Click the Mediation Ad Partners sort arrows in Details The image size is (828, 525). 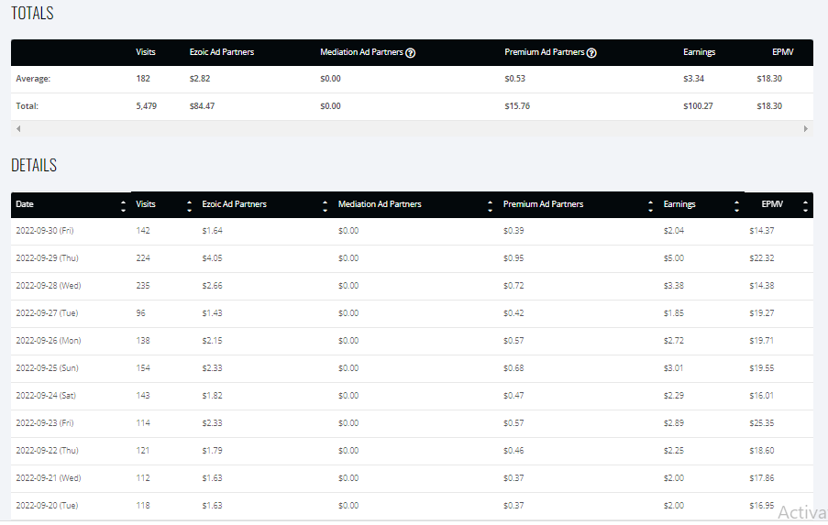click(x=490, y=206)
